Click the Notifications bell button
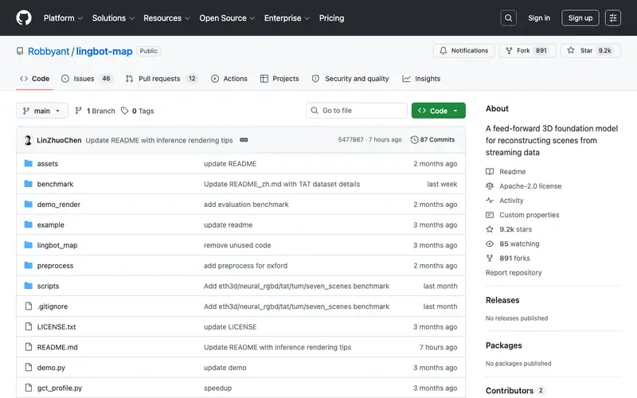The width and height of the screenshot is (637, 398). [464, 51]
